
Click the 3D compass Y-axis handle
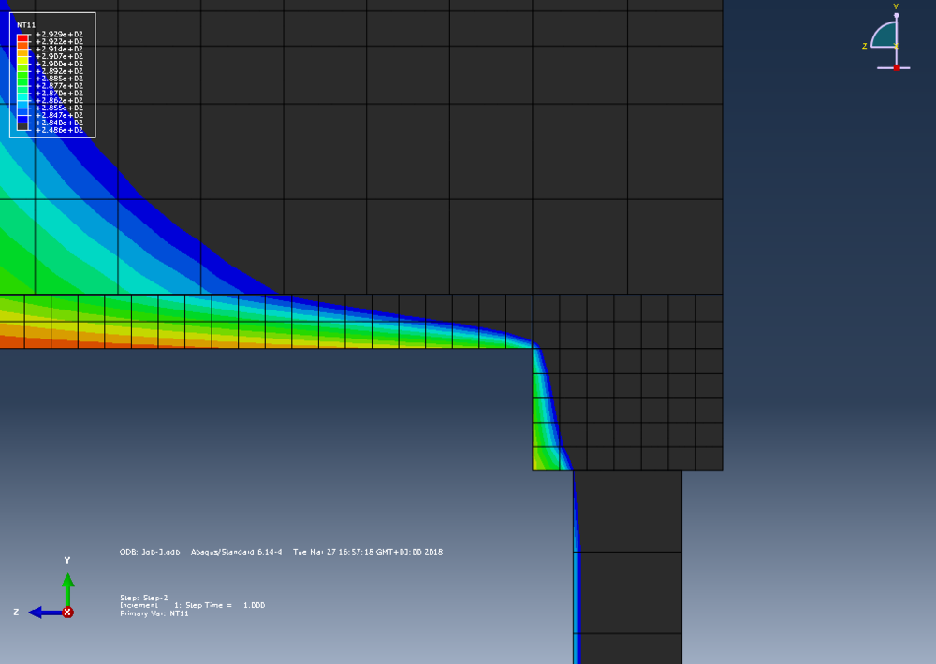(x=896, y=16)
